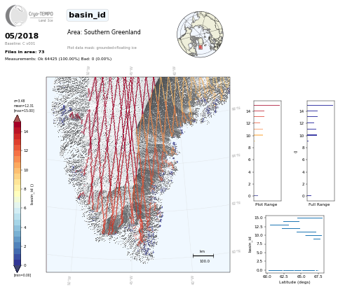Click the 100.0 km scale bar
The image size is (345, 287).
[x=203, y=256]
